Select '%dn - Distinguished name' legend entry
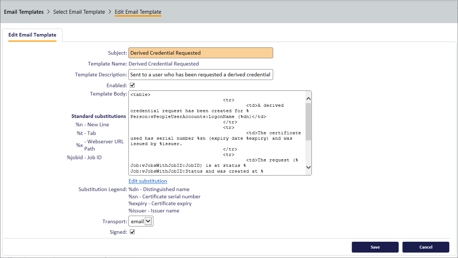The width and height of the screenshot is (458, 258). pos(159,189)
